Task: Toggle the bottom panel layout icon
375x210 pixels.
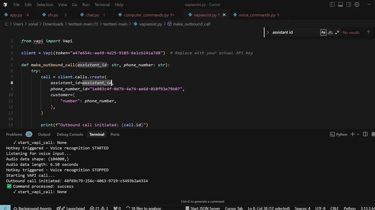Action: pos(340,5)
